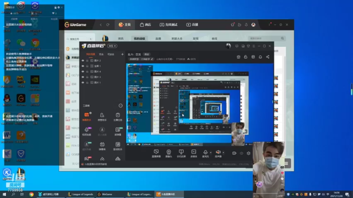The width and height of the screenshot is (353, 198).
Task: Open the 弹幕助手 danmaku assistant tool
Action: coord(86,117)
